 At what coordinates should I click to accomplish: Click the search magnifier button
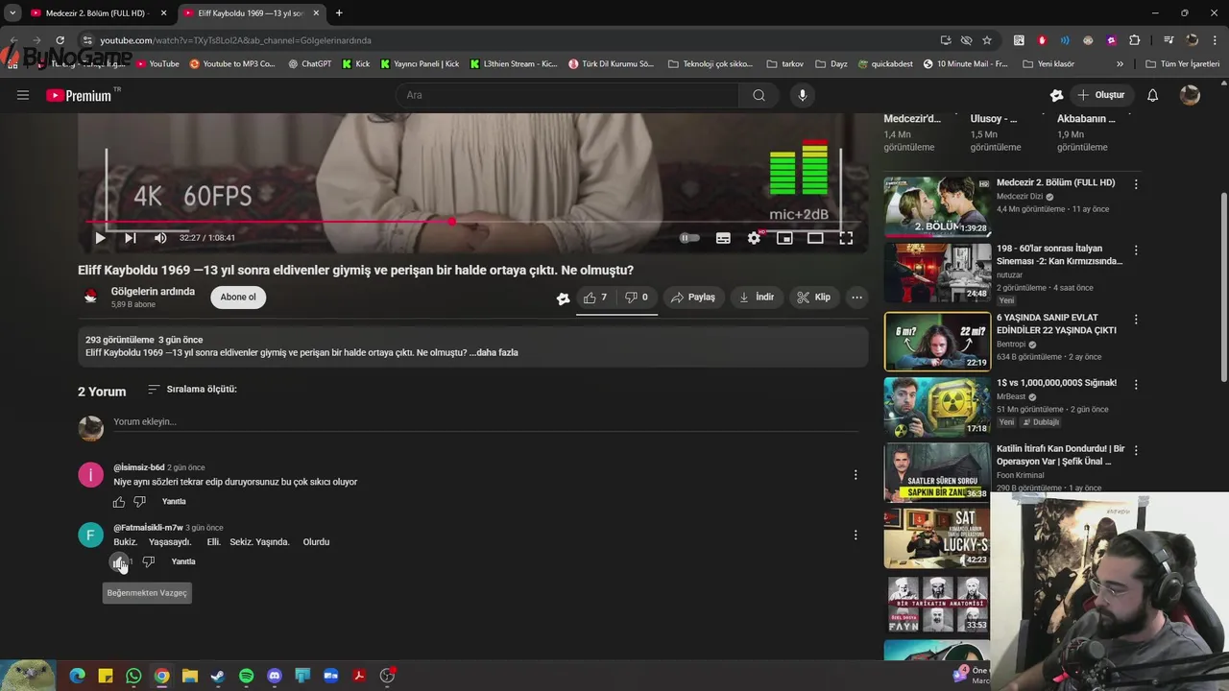pos(759,95)
